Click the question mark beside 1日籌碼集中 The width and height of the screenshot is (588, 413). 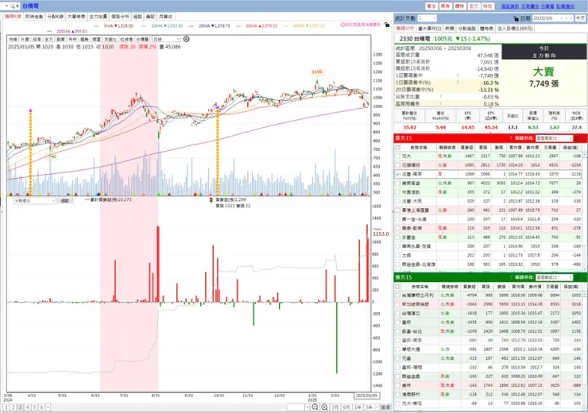[x=458, y=75]
